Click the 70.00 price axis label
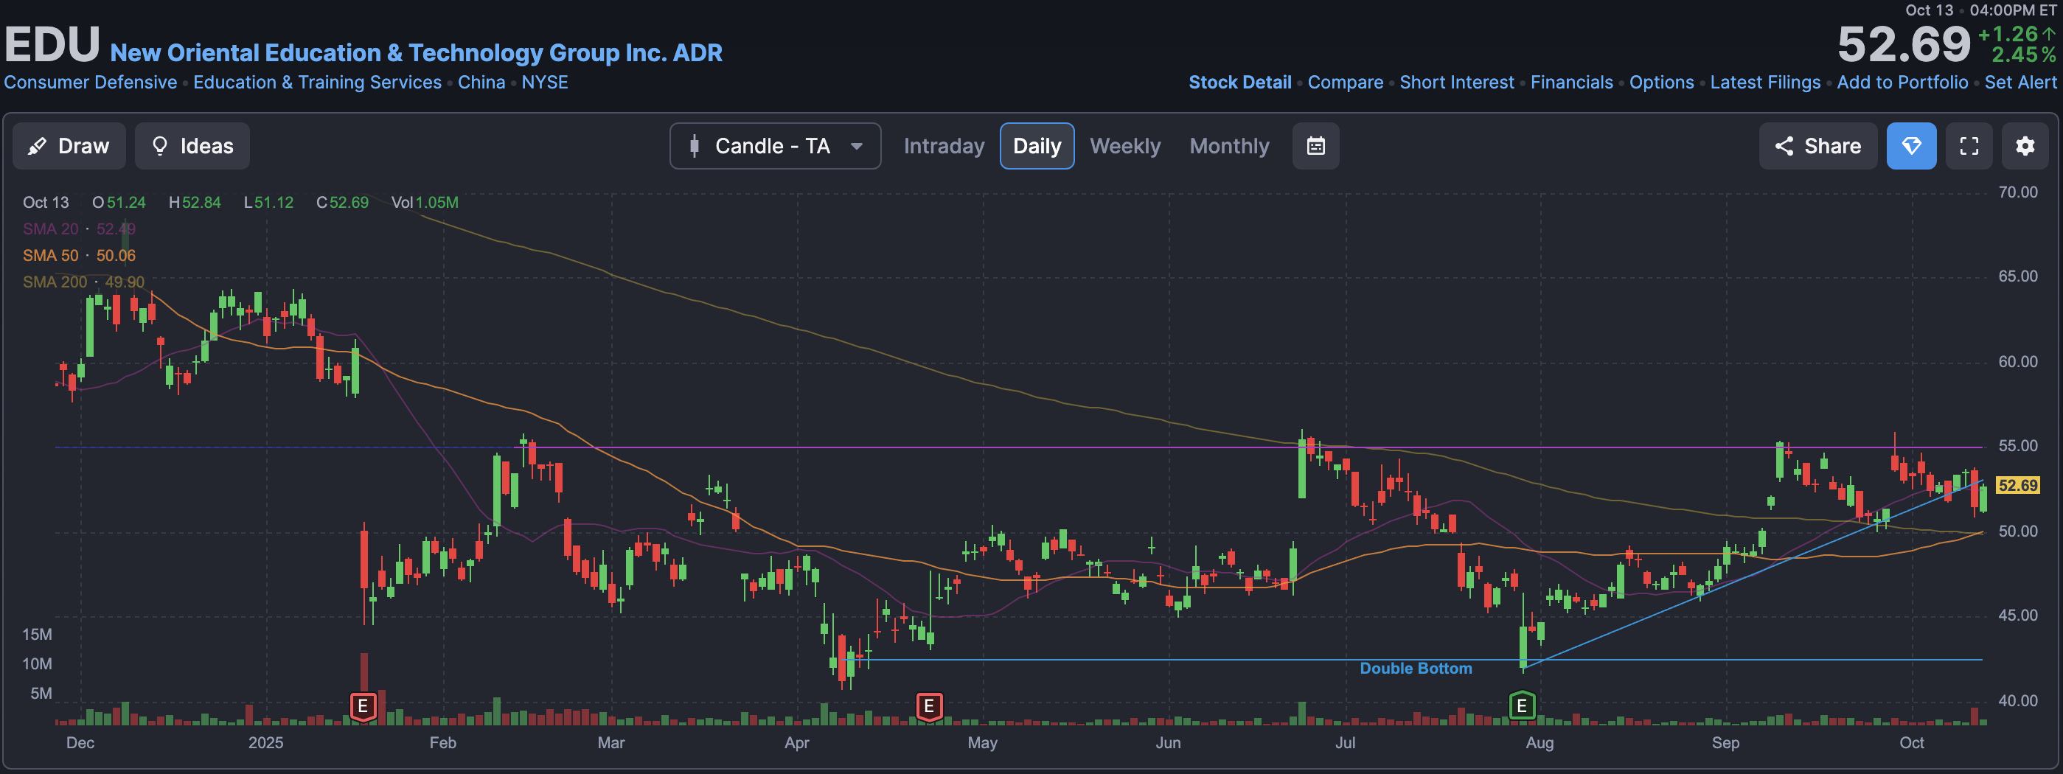 pos(2017,192)
